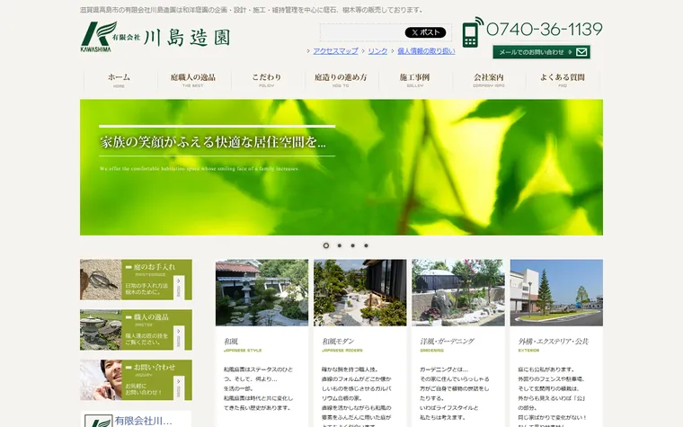Select the こだわり navigation item
The width and height of the screenshot is (683, 427).
coord(267,80)
